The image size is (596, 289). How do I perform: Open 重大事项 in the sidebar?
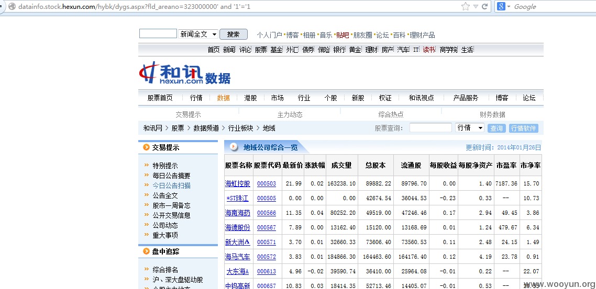point(165,235)
